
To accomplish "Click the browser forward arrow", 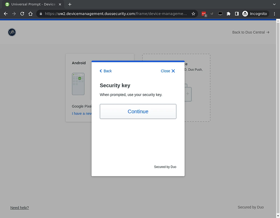I will [x=14, y=14].
